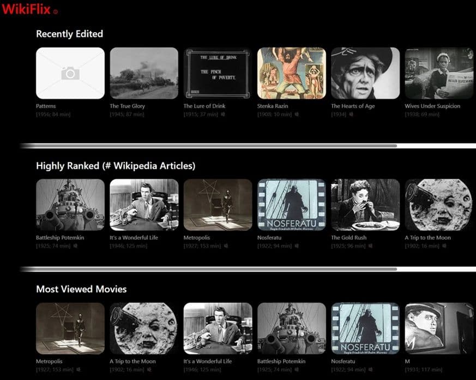Click the '[1925; 96 min]' text under The Gold Rush

(348, 246)
